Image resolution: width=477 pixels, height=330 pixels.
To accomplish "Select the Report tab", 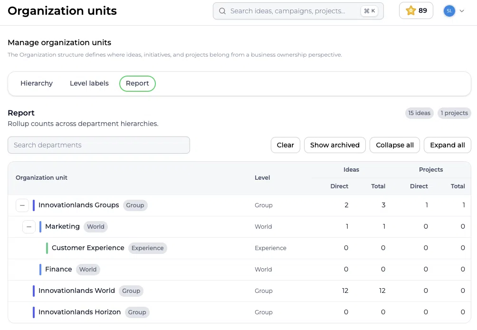I will point(137,83).
